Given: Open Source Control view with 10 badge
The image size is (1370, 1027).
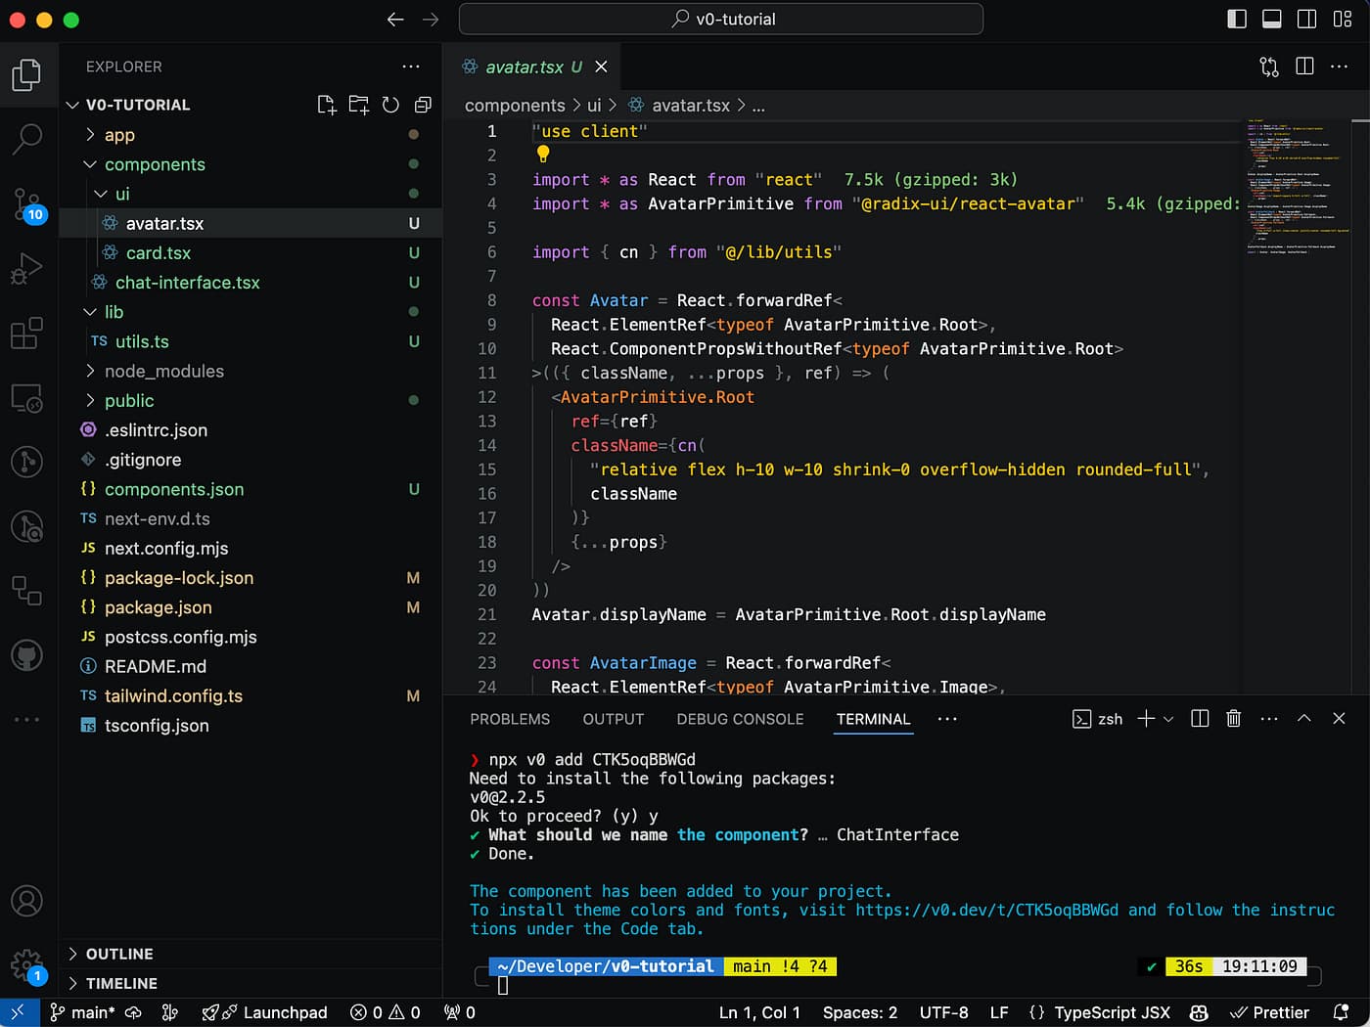Looking at the screenshot, I should pos(26,203).
